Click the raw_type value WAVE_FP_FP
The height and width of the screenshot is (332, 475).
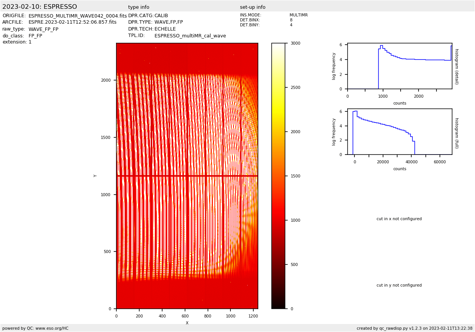tap(43, 29)
